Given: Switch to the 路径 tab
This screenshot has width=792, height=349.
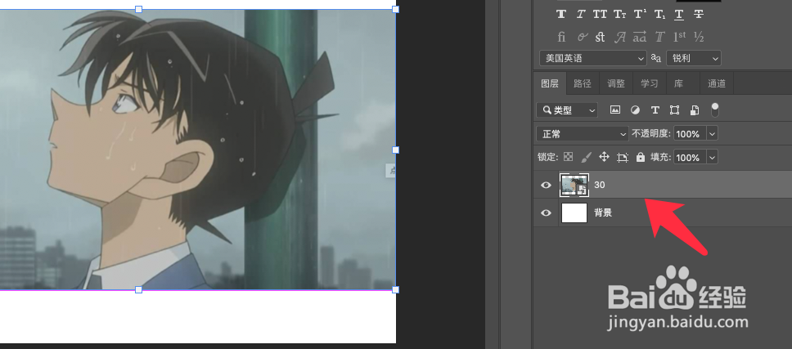Looking at the screenshot, I should [583, 83].
